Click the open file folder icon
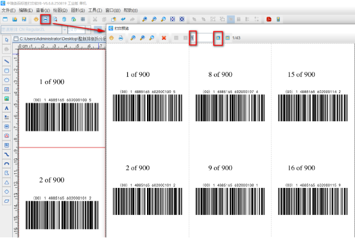This screenshot has height=238, width=355. click(15, 19)
